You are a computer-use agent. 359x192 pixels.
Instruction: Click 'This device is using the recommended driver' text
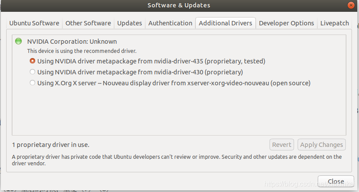82,51
